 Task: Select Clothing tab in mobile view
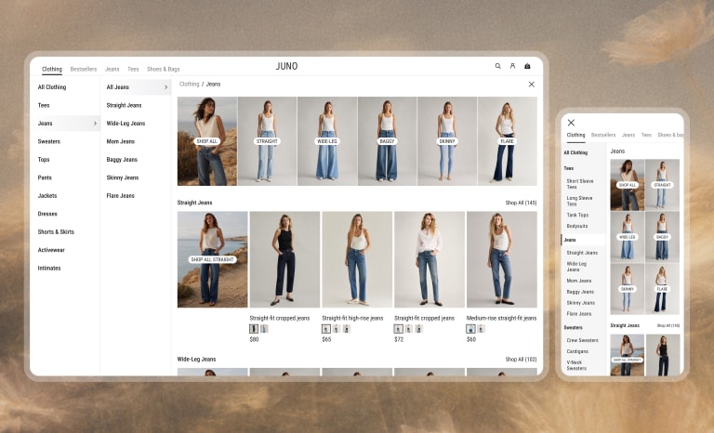(x=575, y=135)
